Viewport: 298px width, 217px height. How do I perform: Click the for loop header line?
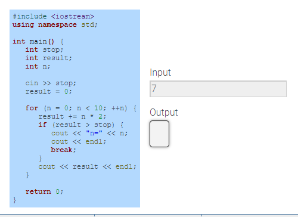click(81, 108)
